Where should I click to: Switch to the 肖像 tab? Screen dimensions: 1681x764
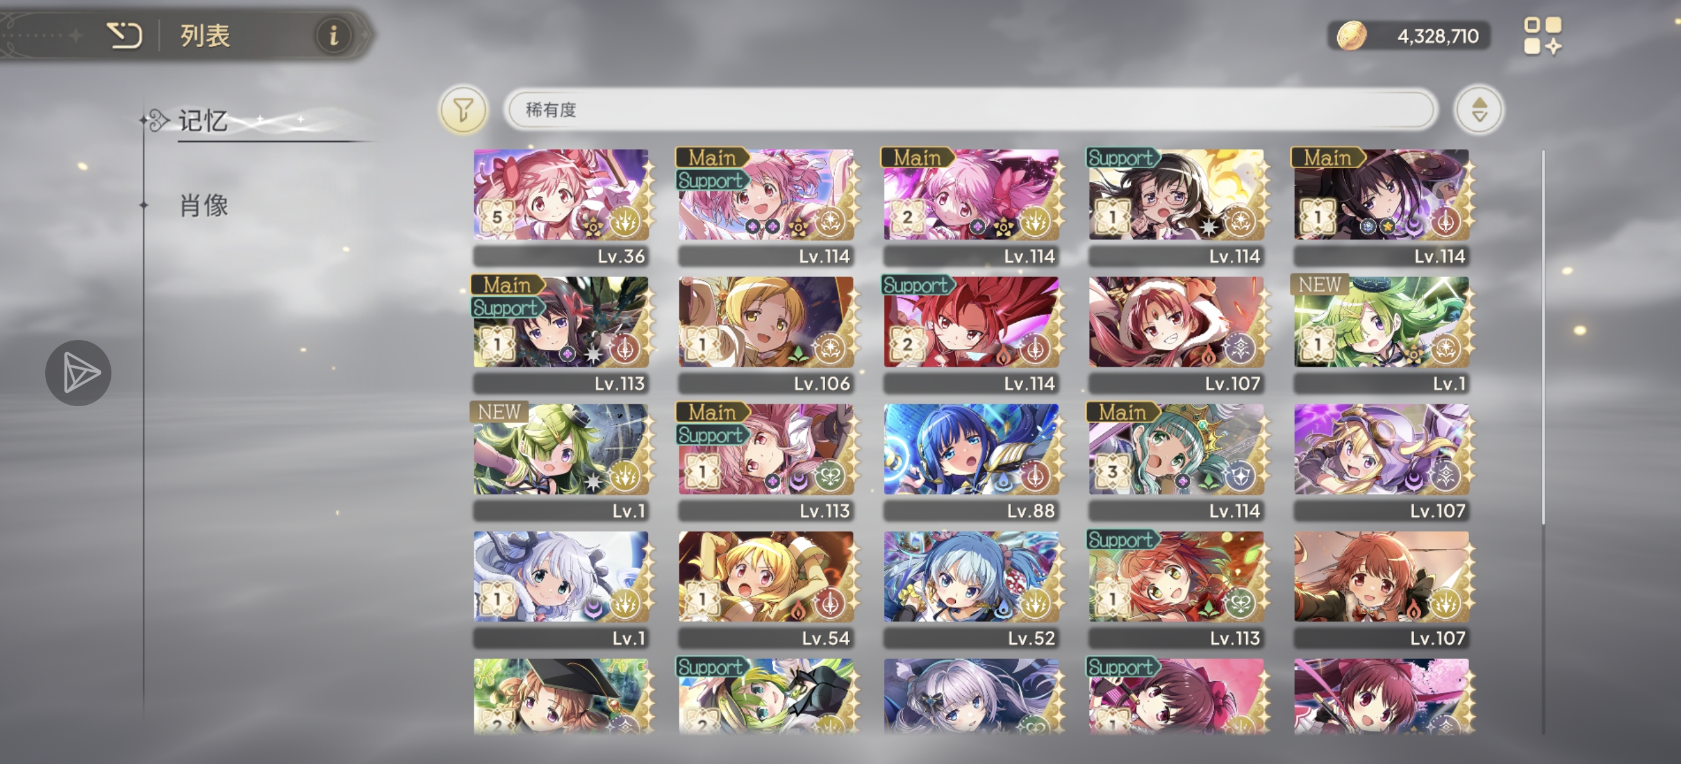(x=204, y=206)
